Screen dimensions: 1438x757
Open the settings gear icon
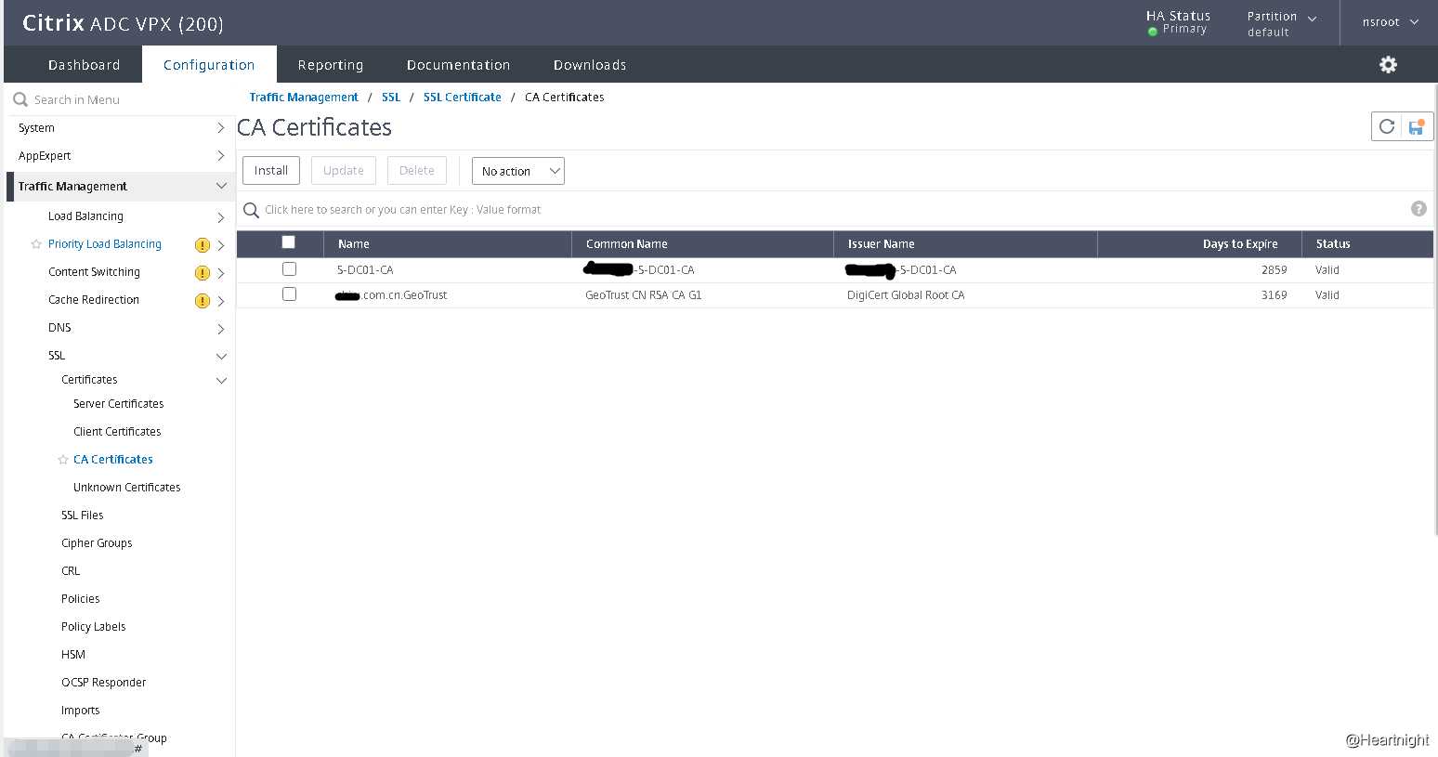(x=1388, y=64)
